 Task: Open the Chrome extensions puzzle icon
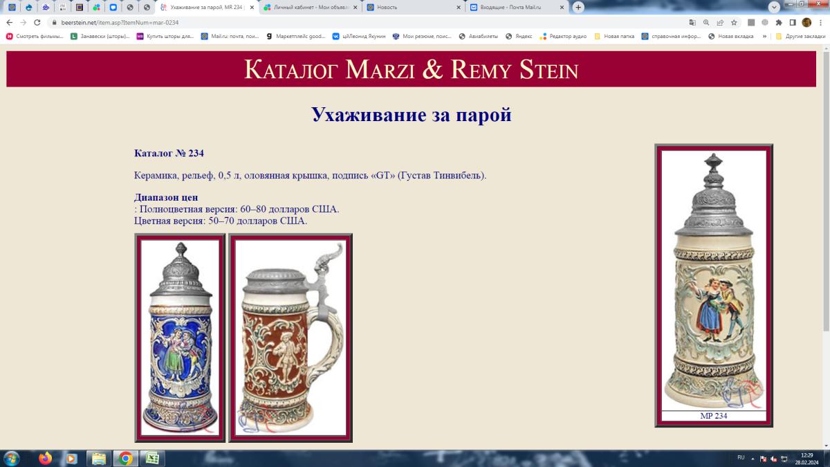tap(779, 22)
